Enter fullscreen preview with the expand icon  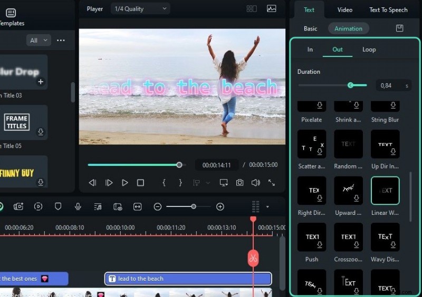272,183
